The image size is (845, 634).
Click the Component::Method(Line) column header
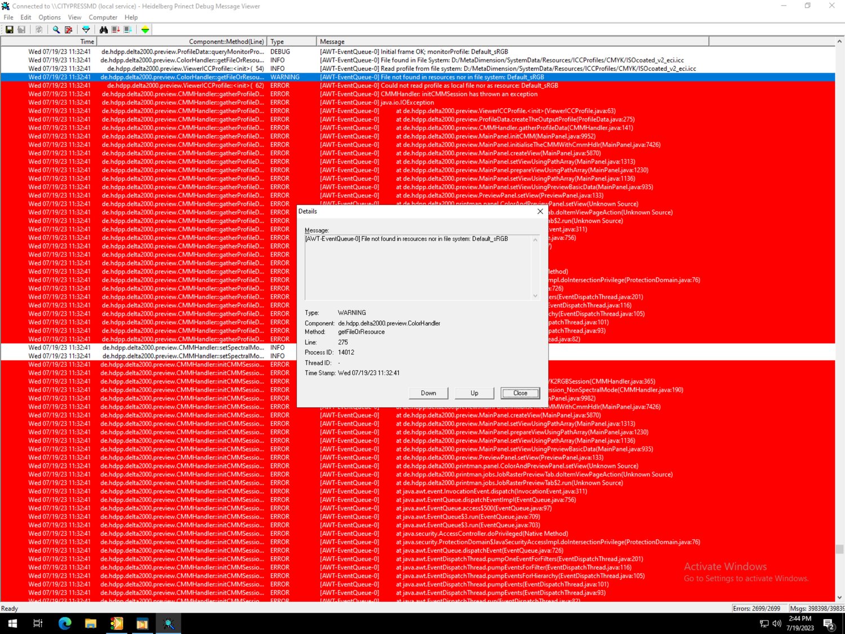tap(182, 42)
